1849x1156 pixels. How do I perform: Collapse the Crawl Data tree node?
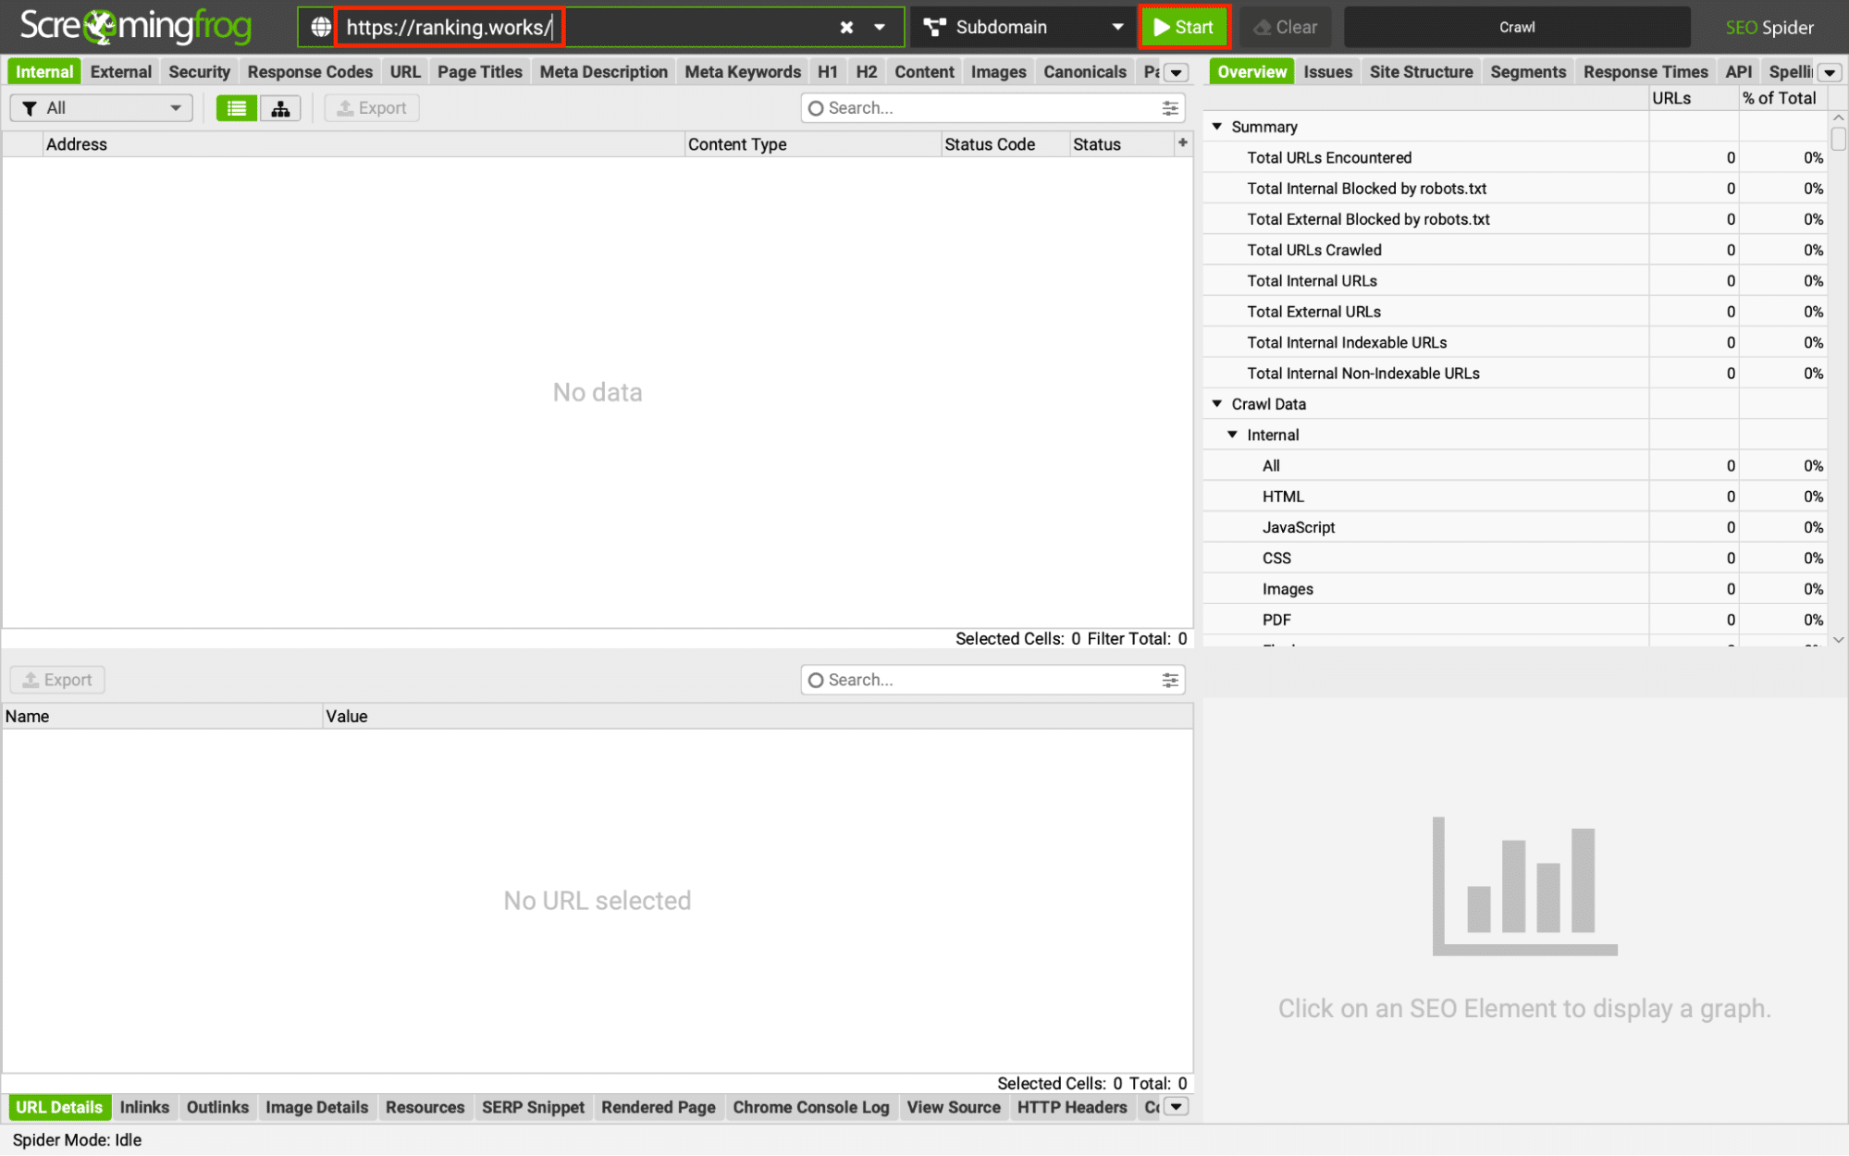point(1217,404)
